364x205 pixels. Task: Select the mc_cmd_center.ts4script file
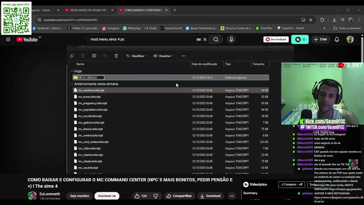(x=171, y=142)
